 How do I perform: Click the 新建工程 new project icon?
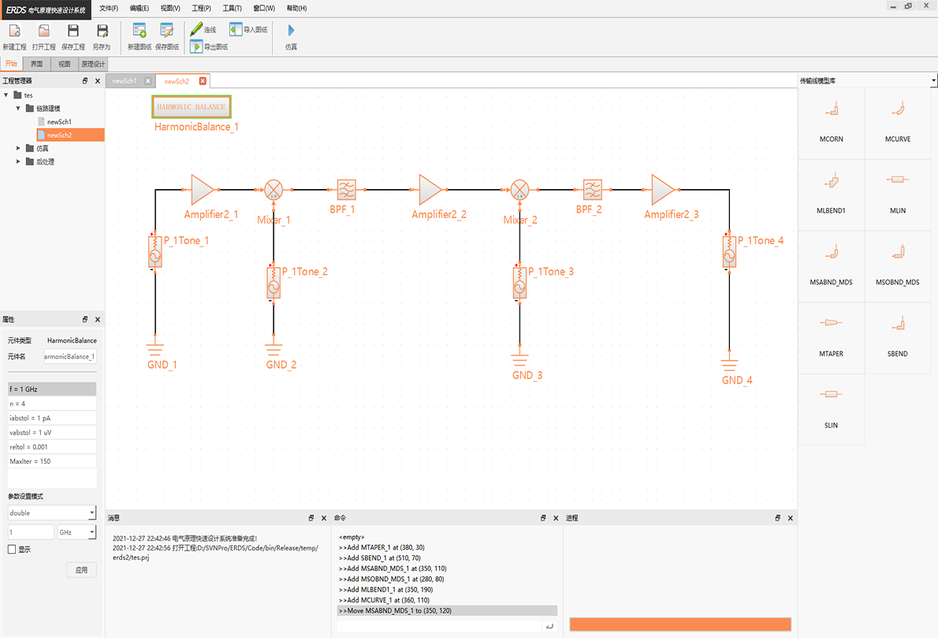pyautogui.click(x=14, y=32)
